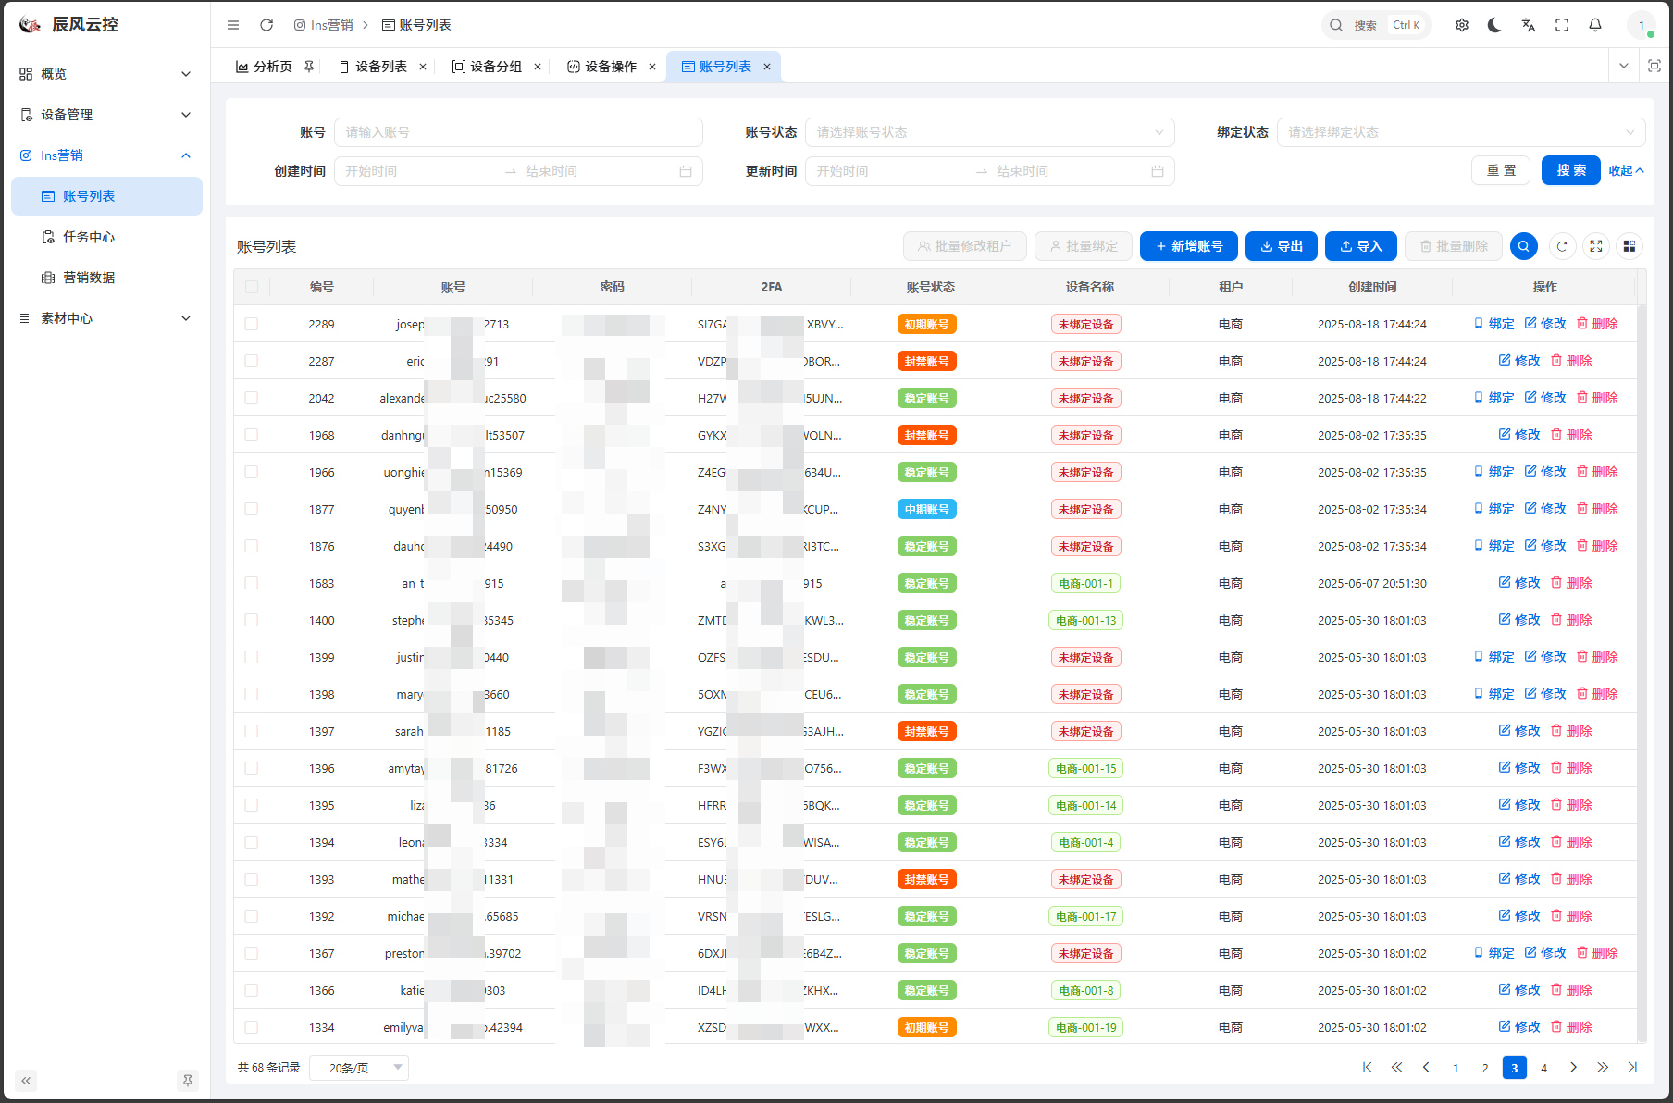
Task: Click the page refresh icon in header
Action: pos(266,25)
